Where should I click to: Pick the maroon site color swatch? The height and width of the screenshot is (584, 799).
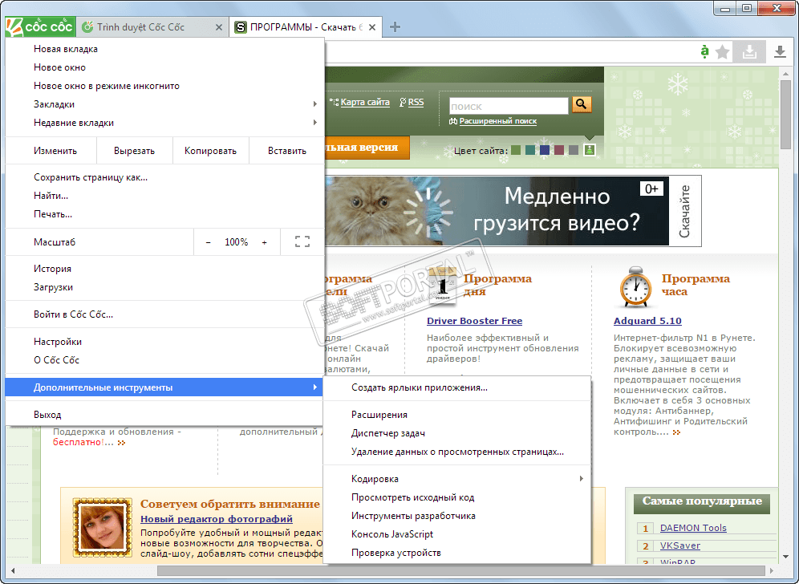(x=559, y=150)
